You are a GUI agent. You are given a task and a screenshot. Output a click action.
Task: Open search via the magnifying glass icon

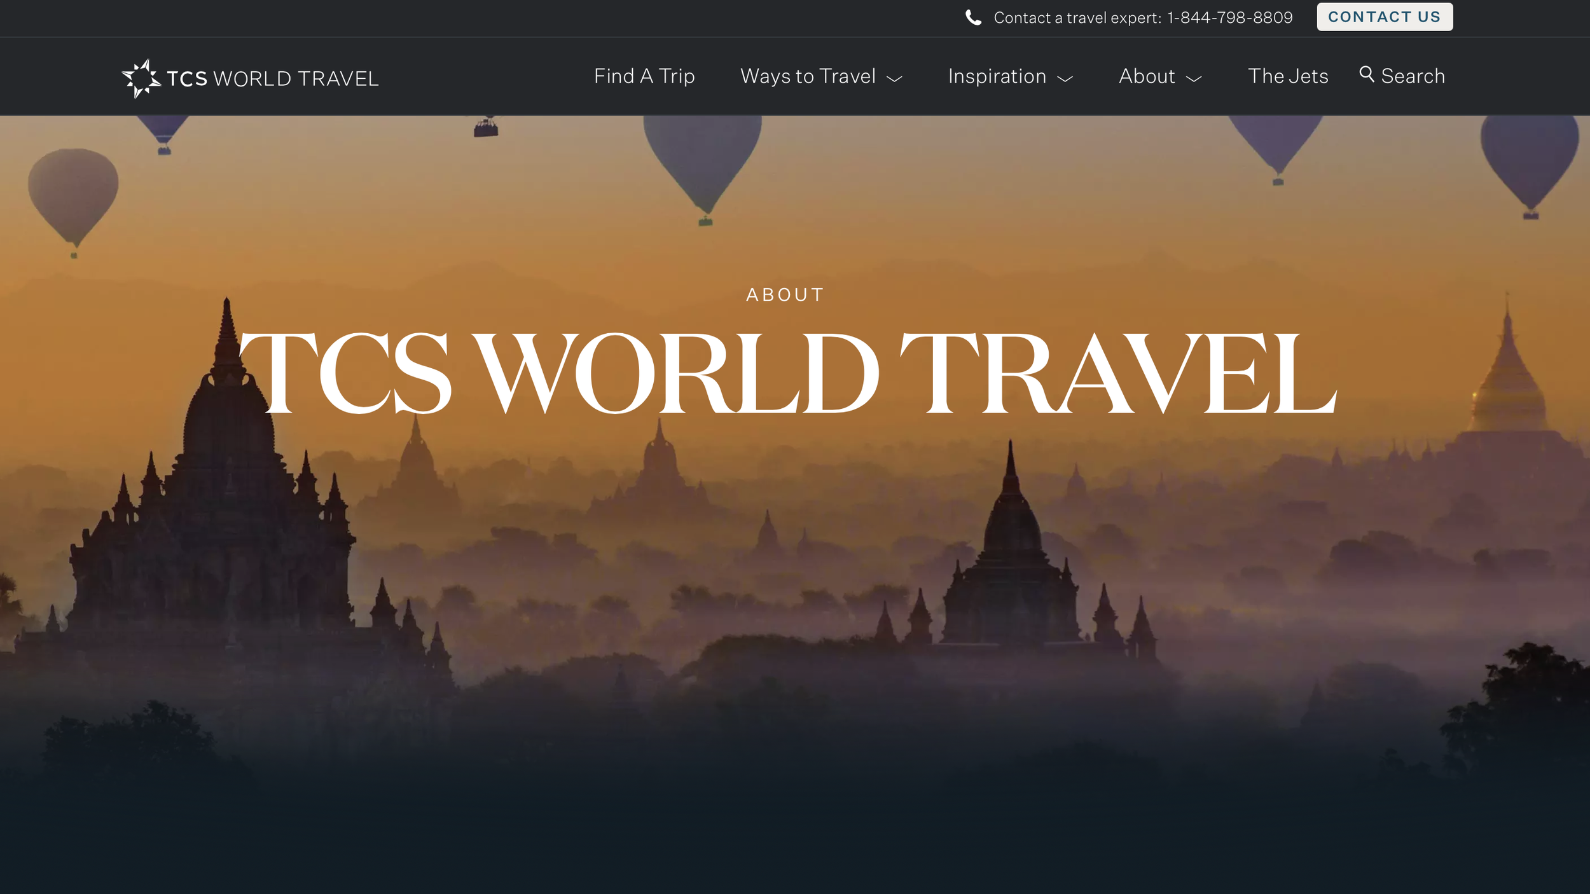(1367, 74)
